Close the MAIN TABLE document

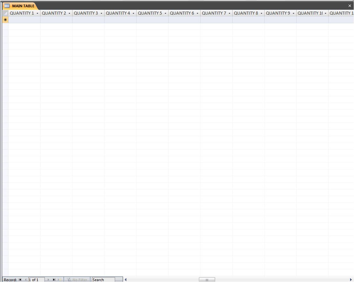(x=350, y=6)
